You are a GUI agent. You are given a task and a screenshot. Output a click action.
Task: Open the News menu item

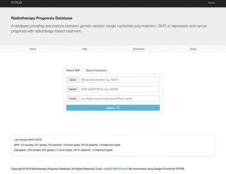click(193, 49)
